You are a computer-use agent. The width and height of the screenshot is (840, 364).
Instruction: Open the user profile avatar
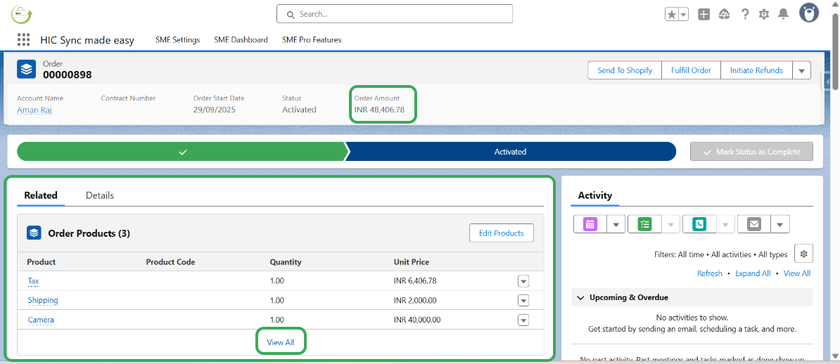coord(809,13)
